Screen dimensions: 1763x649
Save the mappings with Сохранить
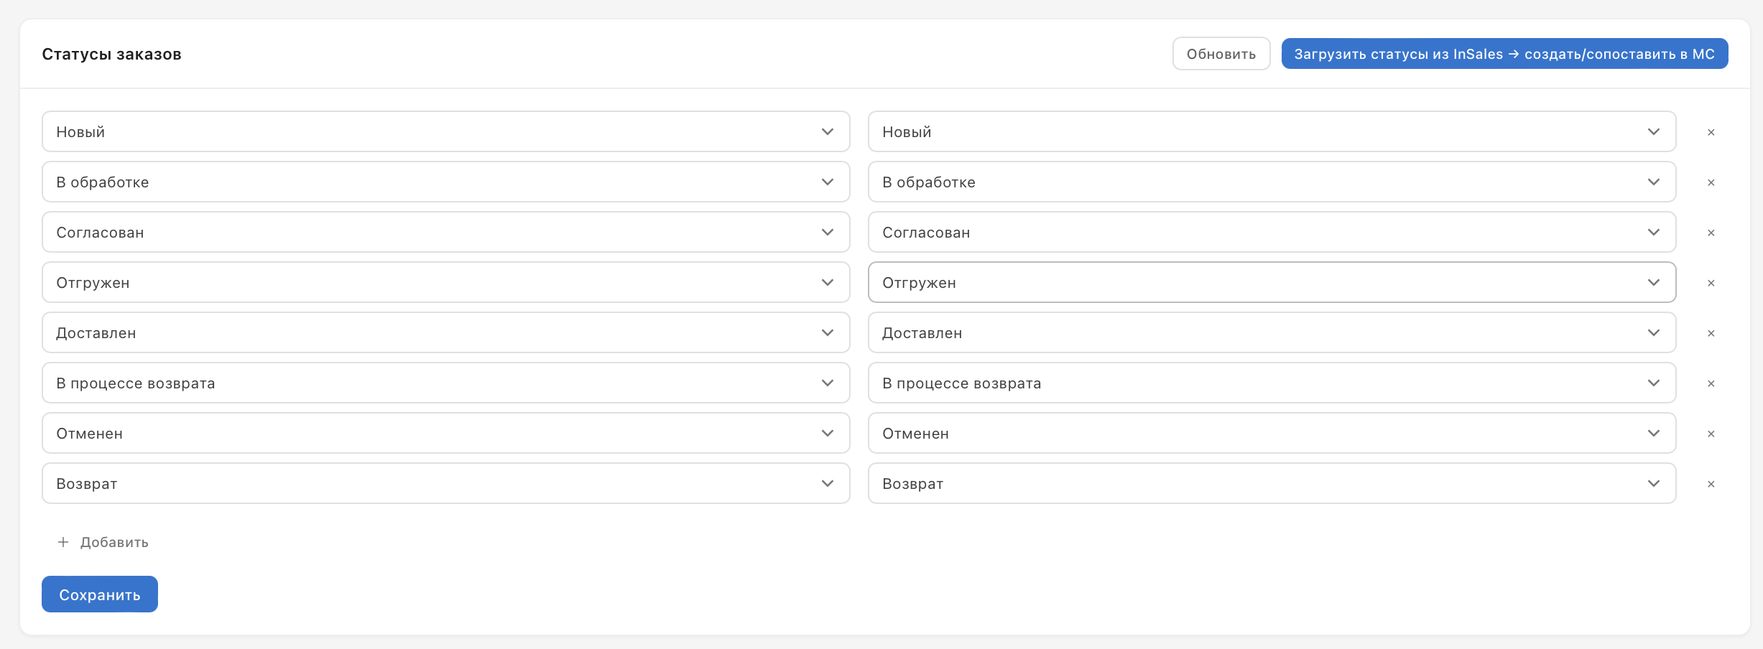point(100,594)
